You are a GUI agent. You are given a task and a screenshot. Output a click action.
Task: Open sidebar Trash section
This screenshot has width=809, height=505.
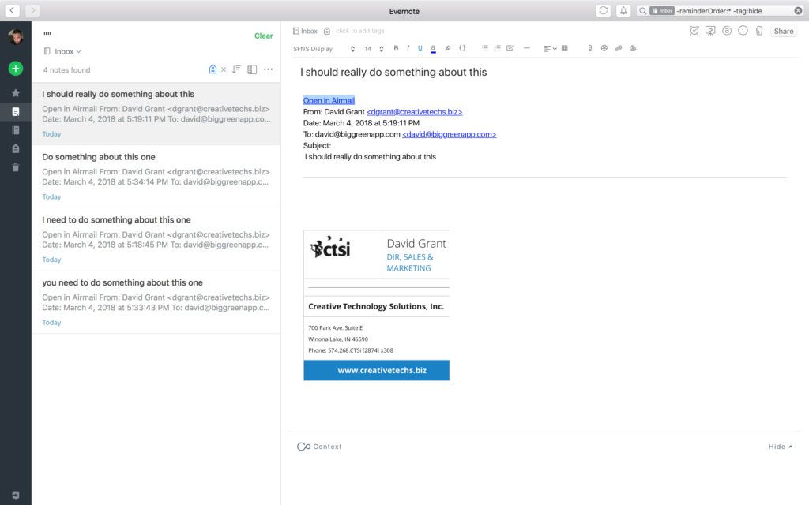click(15, 167)
